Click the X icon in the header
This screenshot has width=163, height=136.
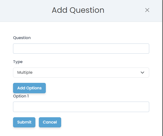pyautogui.click(x=147, y=10)
